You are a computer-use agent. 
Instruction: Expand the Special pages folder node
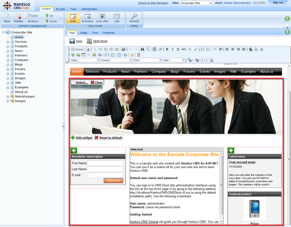pyautogui.click(x=8, y=97)
